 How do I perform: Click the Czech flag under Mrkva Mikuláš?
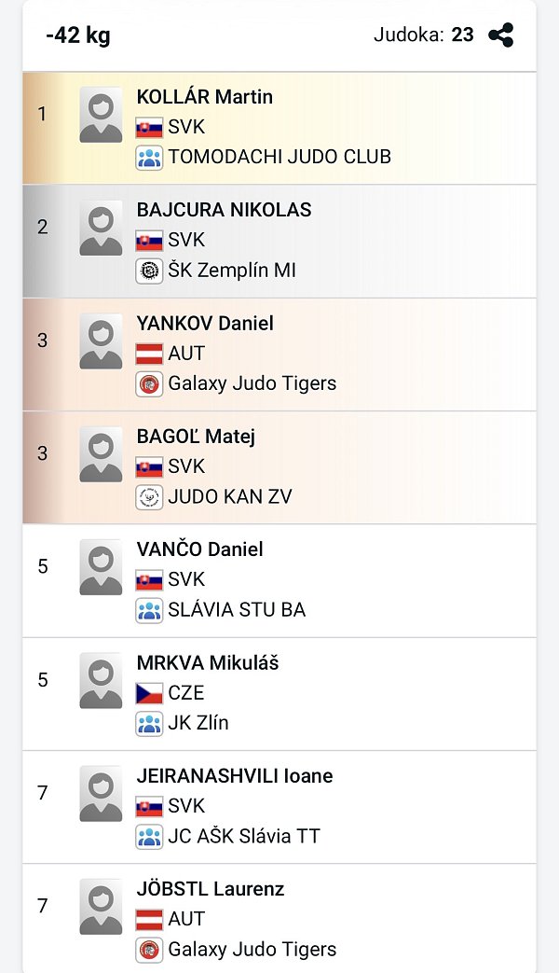pos(149,693)
